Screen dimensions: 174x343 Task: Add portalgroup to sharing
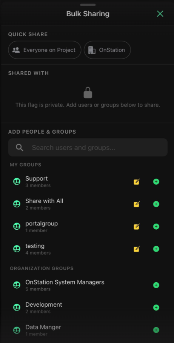[156, 226]
